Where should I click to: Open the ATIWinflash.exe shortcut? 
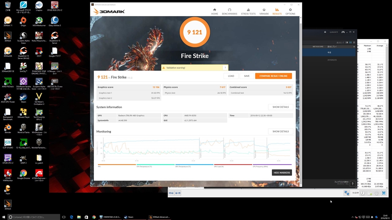point(39,175)
